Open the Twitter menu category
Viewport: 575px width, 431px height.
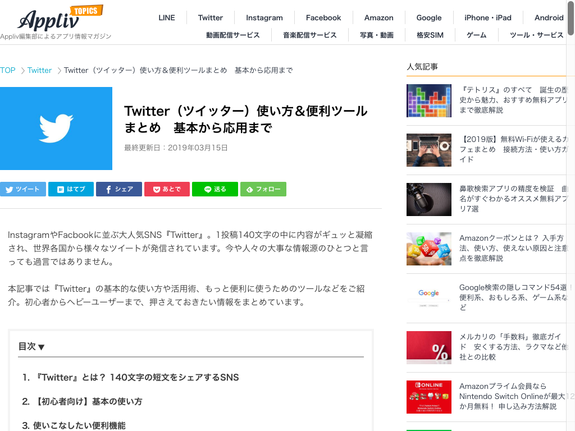210,17
